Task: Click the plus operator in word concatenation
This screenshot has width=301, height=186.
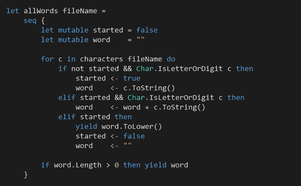Action: [147, 107]
